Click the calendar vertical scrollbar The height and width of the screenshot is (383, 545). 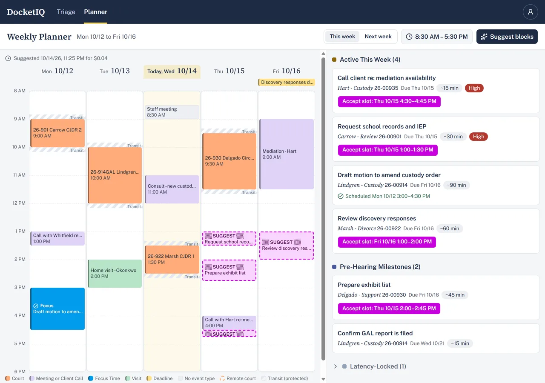click(x=323, y=209)
